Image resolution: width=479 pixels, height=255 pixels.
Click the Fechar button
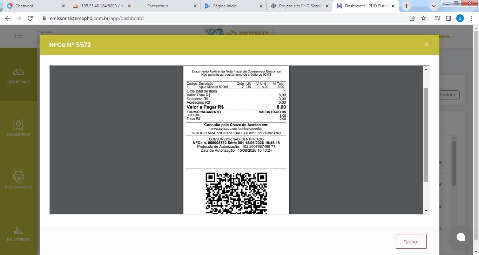(411, 242)
